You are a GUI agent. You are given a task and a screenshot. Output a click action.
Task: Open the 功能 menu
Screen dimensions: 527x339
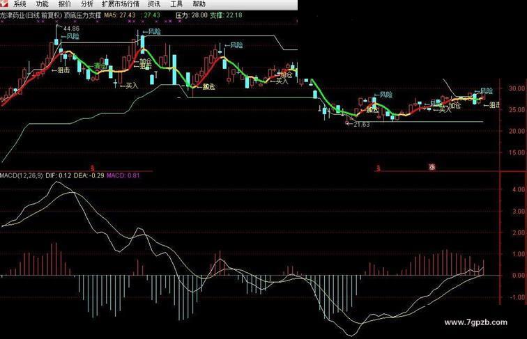[42, 4]
